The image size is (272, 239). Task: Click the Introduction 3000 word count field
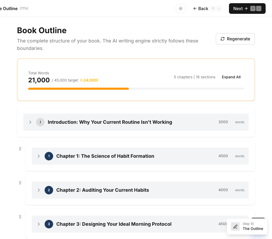pos(223,122)
